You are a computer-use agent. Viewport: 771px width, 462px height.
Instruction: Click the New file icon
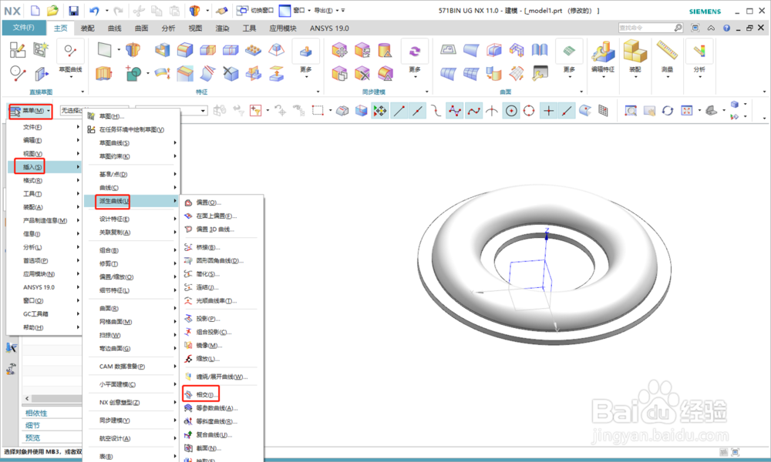click(x=35, y=10)
